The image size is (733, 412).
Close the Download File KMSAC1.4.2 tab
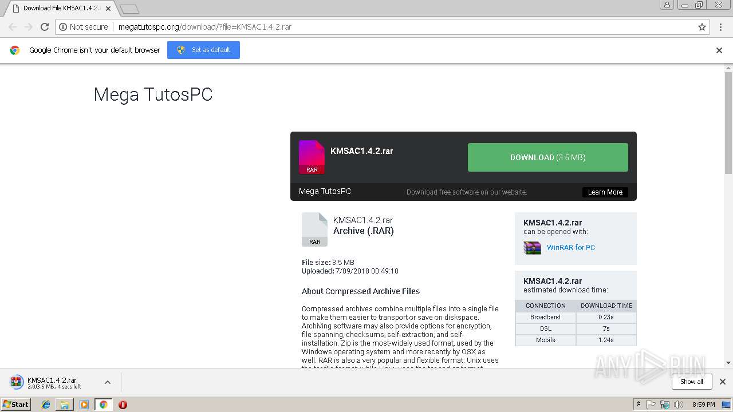pos(108,9)
